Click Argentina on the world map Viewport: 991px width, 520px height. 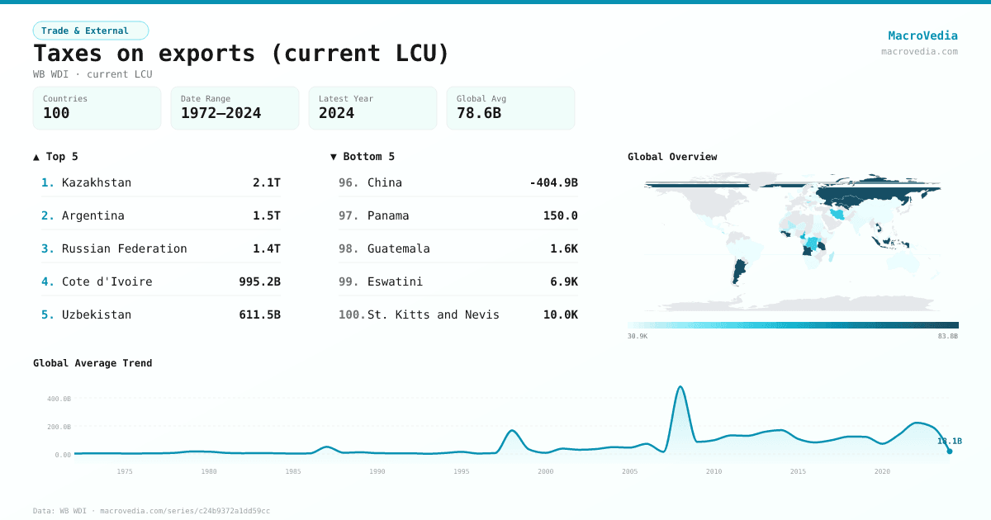click(739, 268)
